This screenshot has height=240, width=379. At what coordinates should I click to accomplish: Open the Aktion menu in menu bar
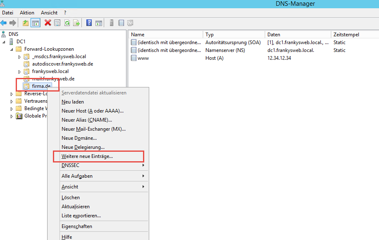[x=27, y=13]
